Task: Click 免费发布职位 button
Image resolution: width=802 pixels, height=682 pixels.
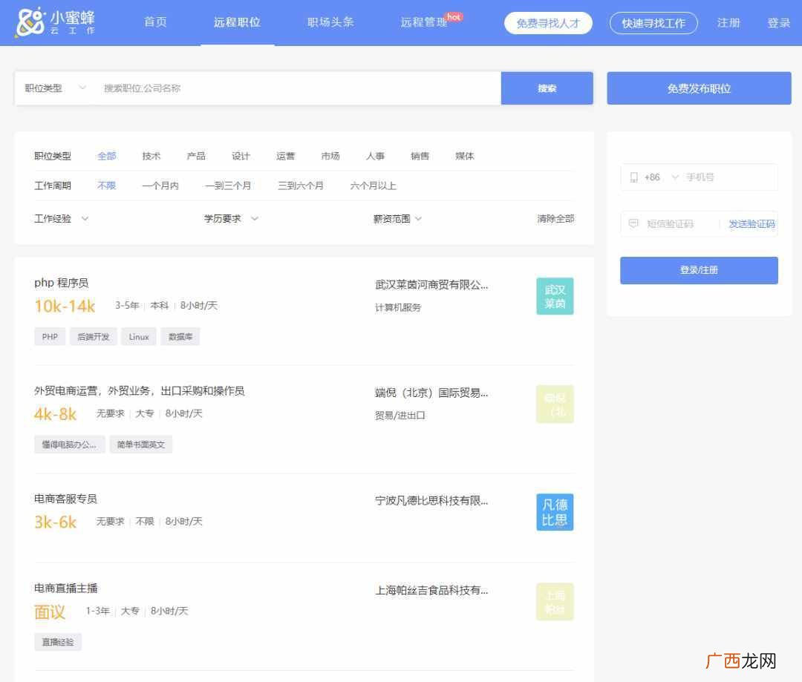Action: coord(699,88)
